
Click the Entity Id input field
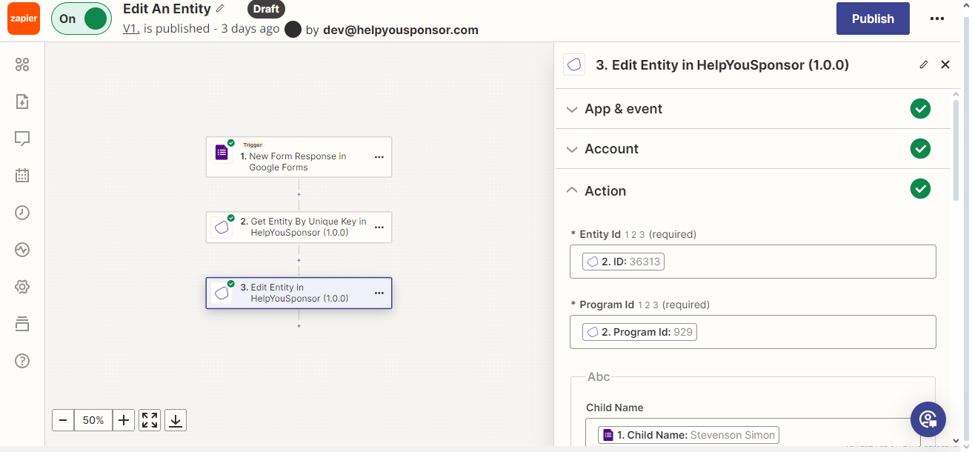[753, 262]
